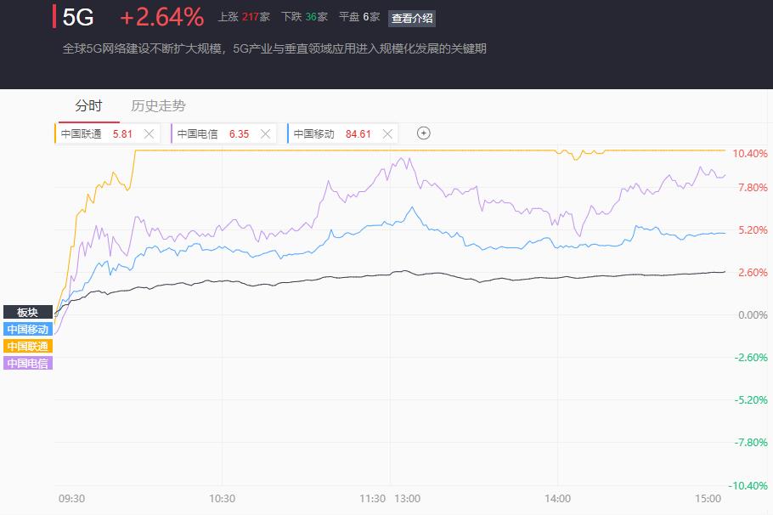Click the 5G sector title
The height and width of the screenshot is (515, 773).
pyautogui.click(x=78, y=17)
